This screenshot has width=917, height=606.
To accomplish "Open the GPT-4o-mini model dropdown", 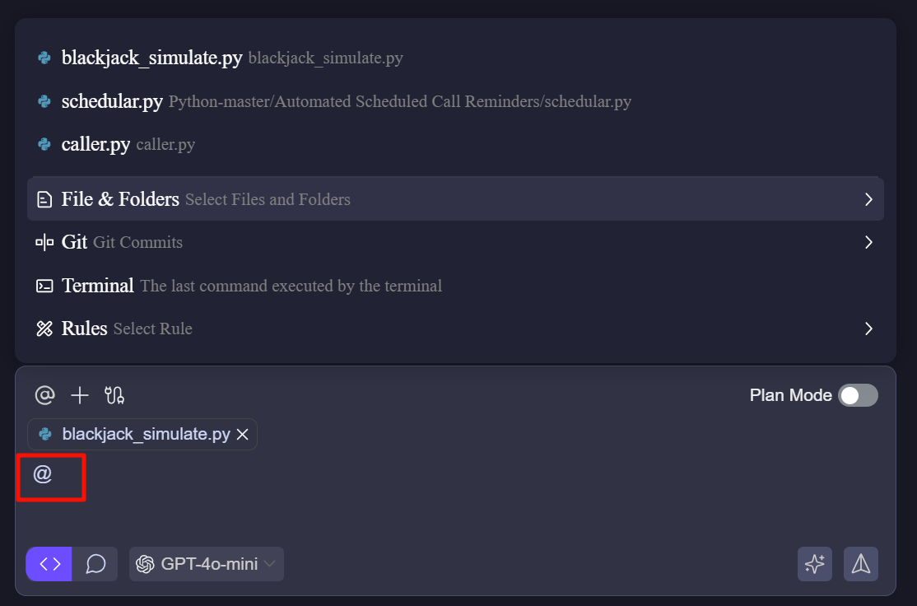I will pyautogui.click(x=207, y=564).
